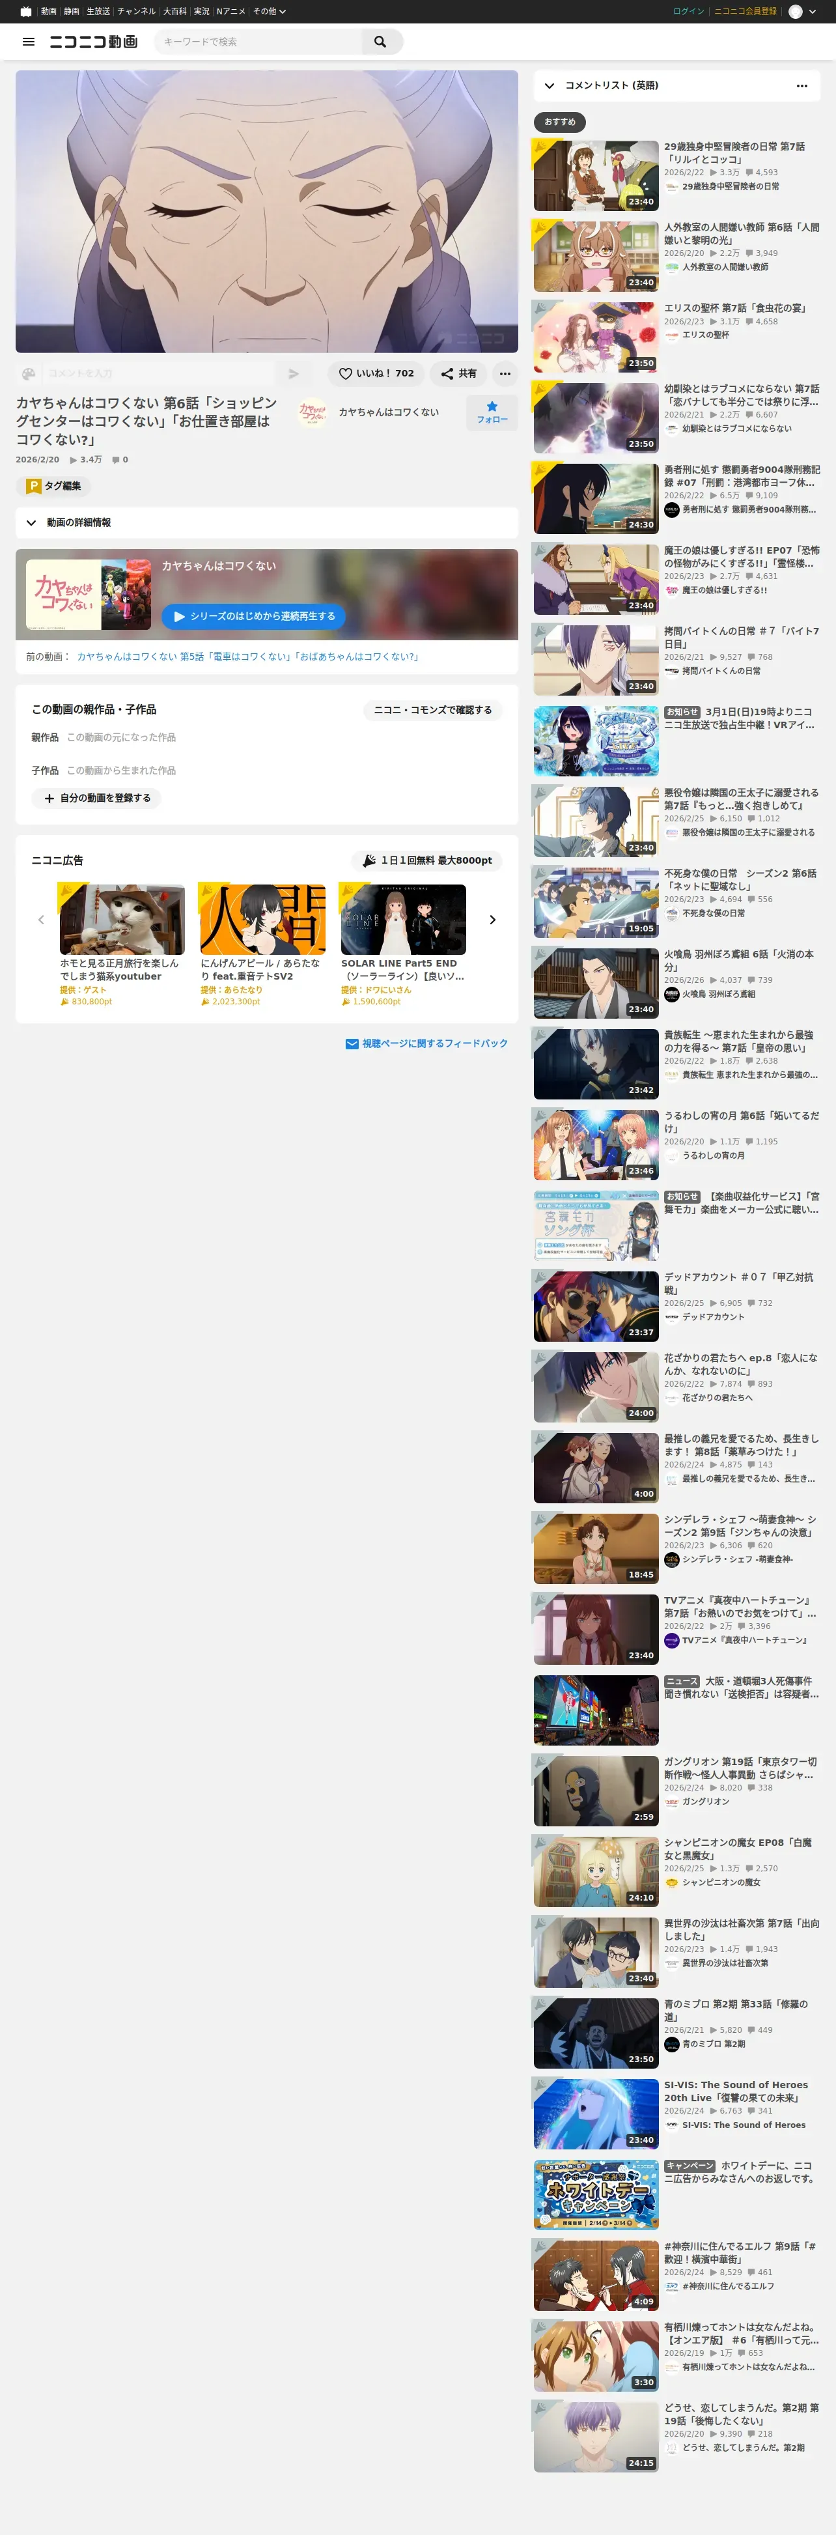Click the 幼馴染とはラブコメにならない channel icon

point(672,429)
